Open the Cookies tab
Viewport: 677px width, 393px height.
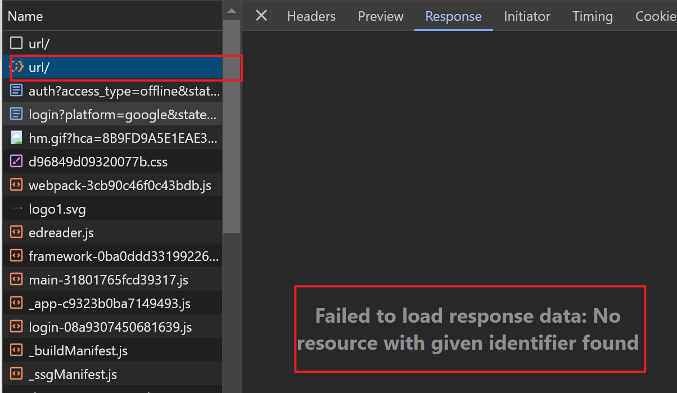pos(656,16)
